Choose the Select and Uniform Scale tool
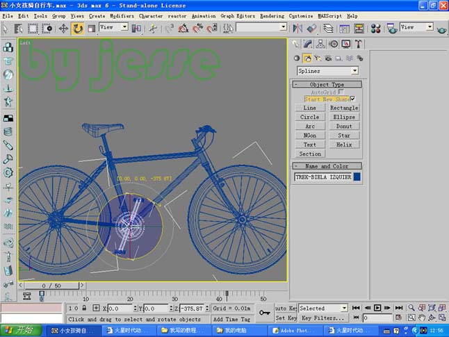449x337 pixels. pos(92,28)
